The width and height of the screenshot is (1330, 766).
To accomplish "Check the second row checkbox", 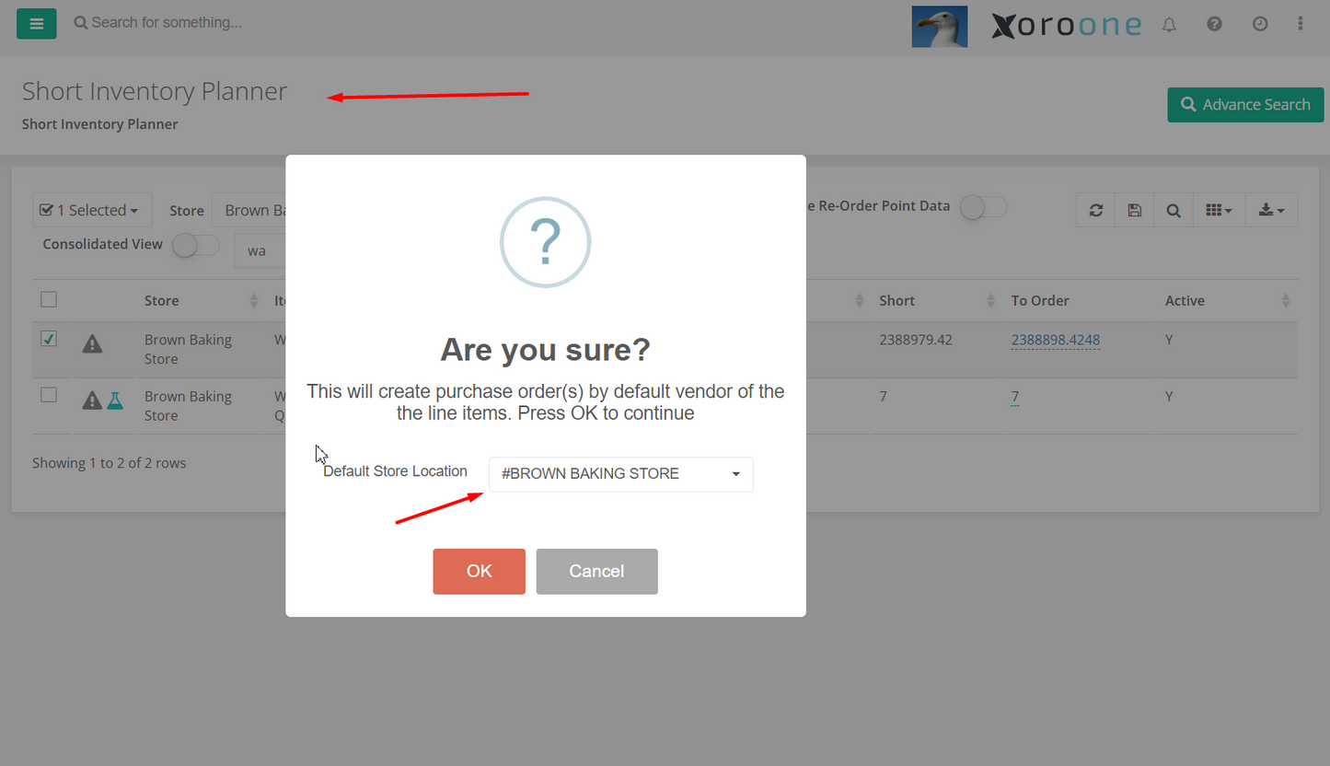I will pos(49,395).
